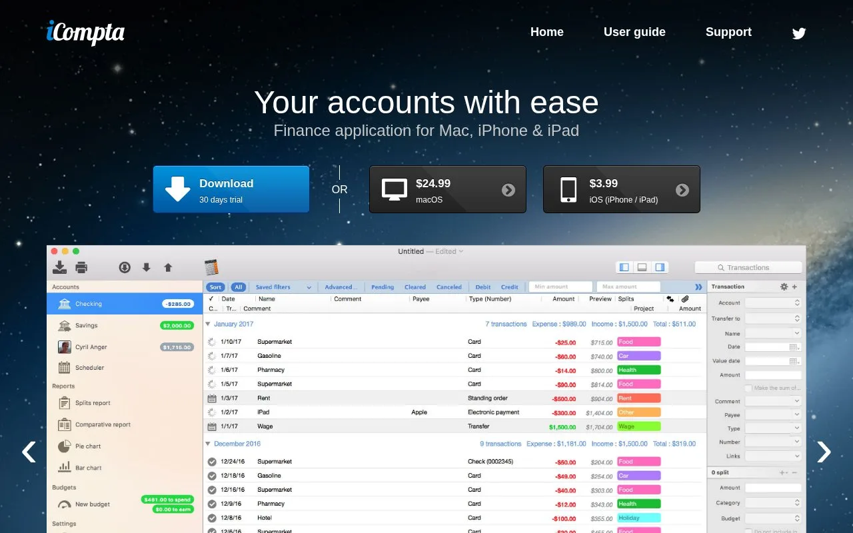The width and height of the screenshot is (853, 533).
Task: Click the Transactions search field
Action: (748, 267)
